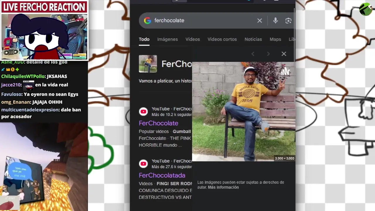Click the chat badges row under Ashe_XDD
The width and height of the screenshot is (375, 211).
[x=10, y=69]
